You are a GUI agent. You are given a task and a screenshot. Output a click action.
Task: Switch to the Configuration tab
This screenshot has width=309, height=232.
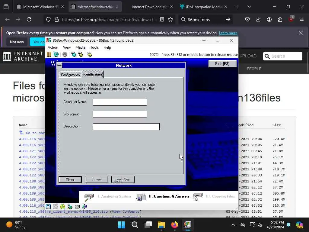pos(70,75)
